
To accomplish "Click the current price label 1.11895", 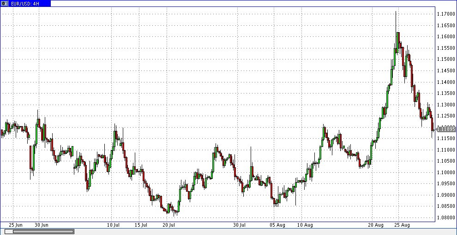I will click(445, 129).
